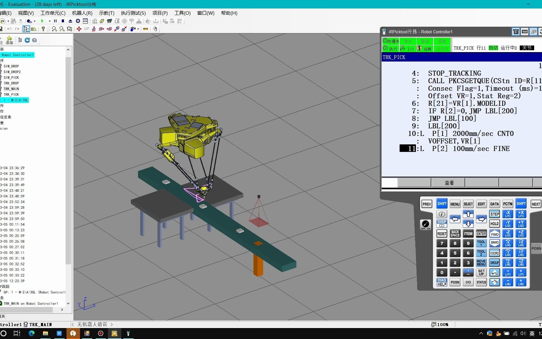
Task: Click the yellow lightning collision icon
Action: [x=102, y=21]
